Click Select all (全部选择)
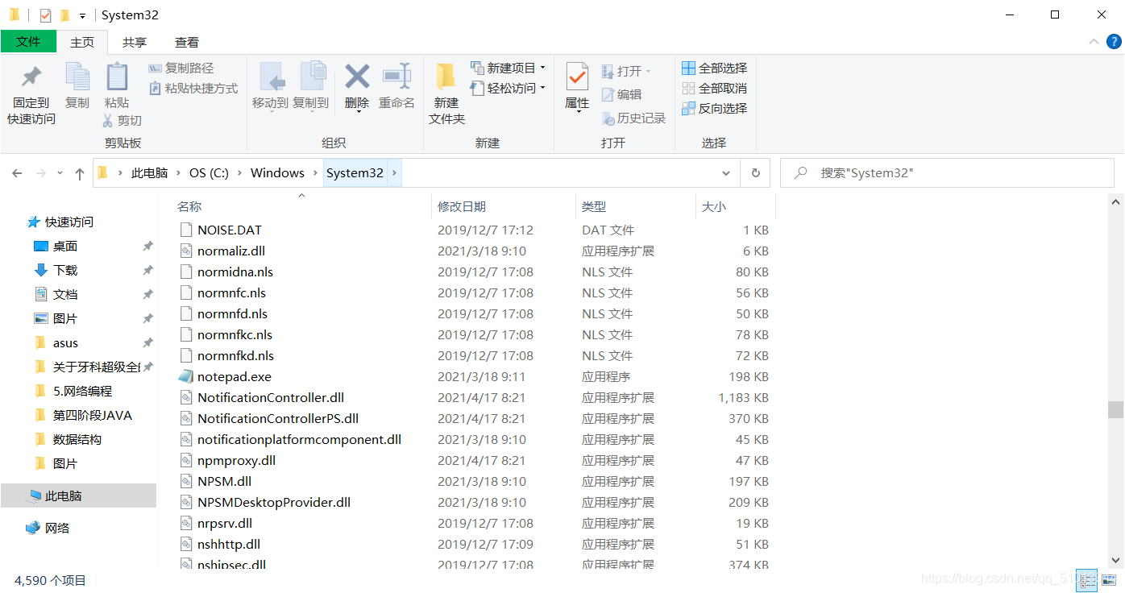The width and height of the screenshot is (1125, 593). 715,68
